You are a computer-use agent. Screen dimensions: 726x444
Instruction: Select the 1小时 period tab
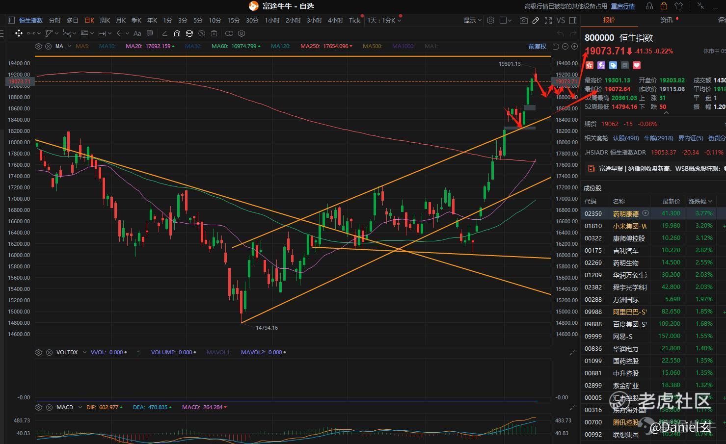coord(272,20)
